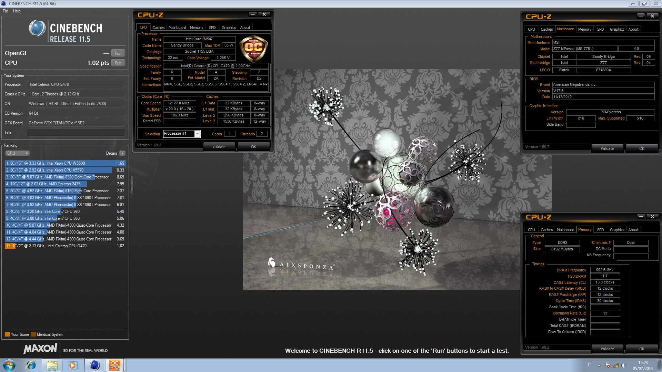The height and width of the screenshot is (372, 662).
Task: Select SPD tab in Mainboard CPU-Z window
Action: coord(600,29)
